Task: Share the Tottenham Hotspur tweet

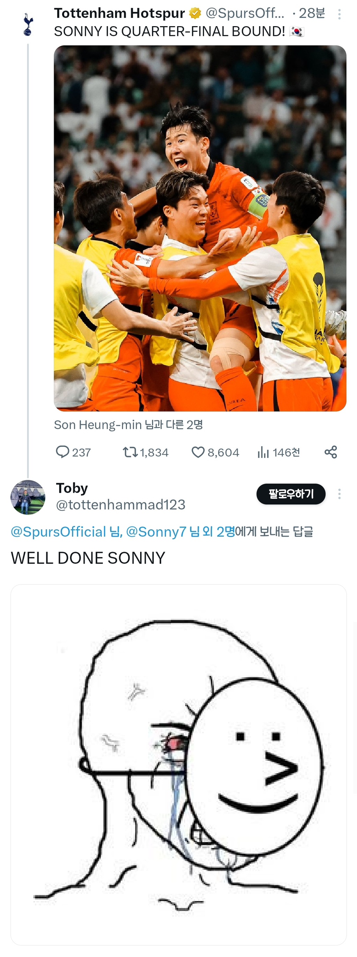Action: coord(331,452)
